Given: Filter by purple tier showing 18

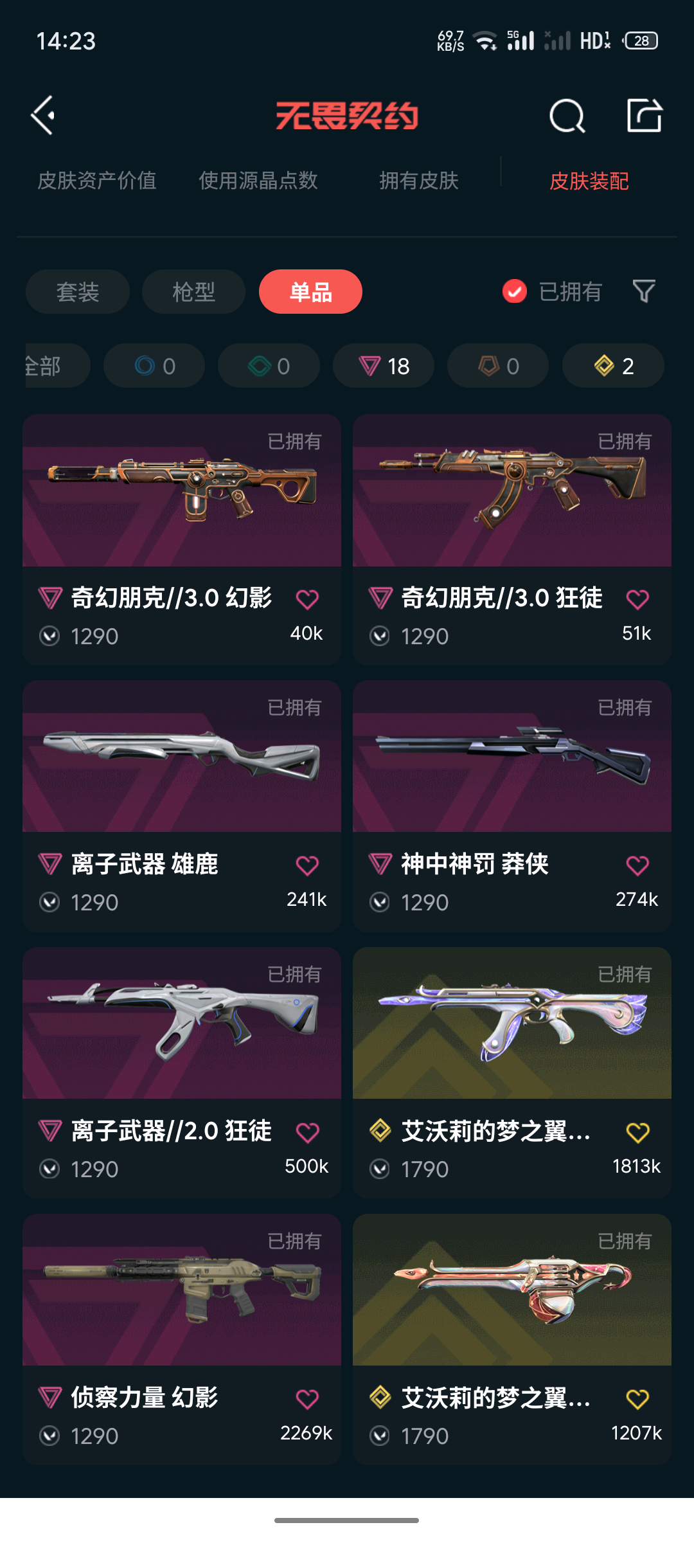Looking at the screenshot, I should (384, 366).
